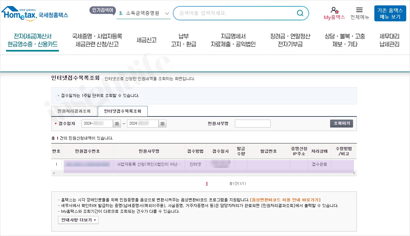Open 세무대리 납세관리 menu

point(389,40)
